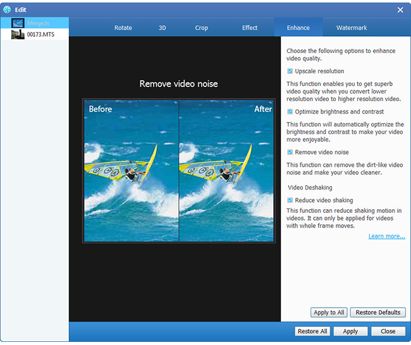Uncheck Remove video noise
Screen dimensions: 411x345
click(x=290, y=152)
